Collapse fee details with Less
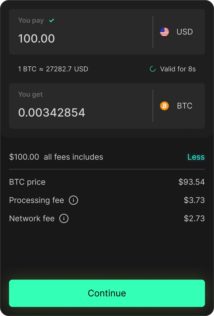Screen dimensions: 214x316 (x=196, y=157)
